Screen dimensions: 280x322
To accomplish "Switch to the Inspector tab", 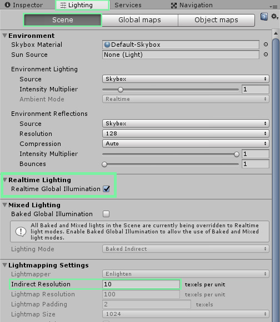I will point(24,5).
